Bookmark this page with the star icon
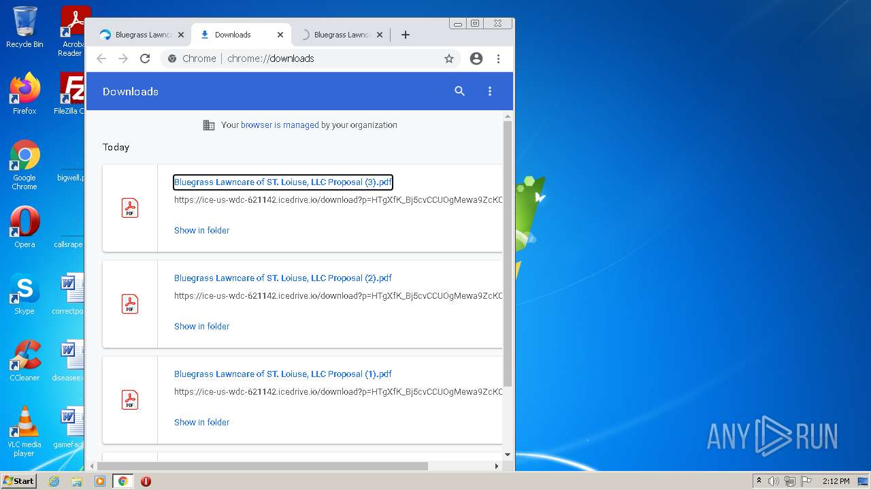 pos(449,59)
